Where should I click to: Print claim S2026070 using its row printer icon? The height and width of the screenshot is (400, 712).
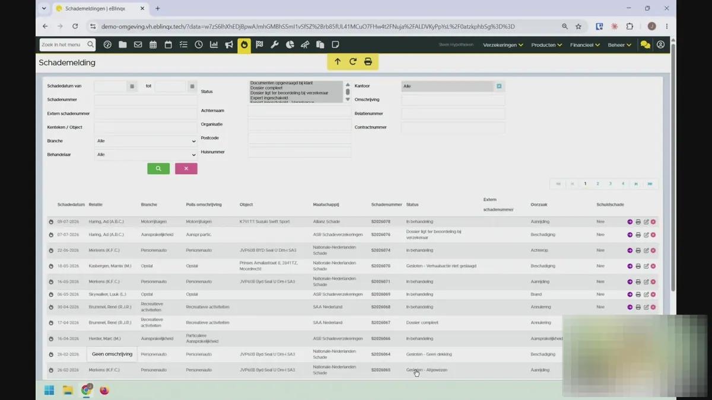tap(638, 266)
